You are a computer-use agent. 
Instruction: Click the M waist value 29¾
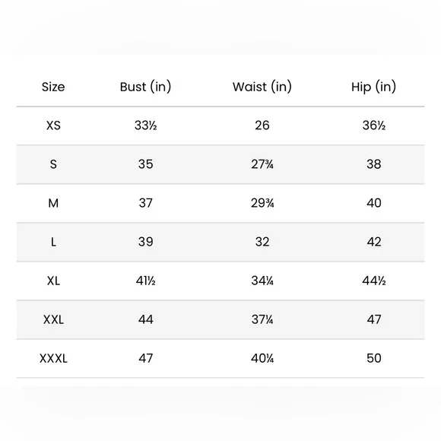262,203
